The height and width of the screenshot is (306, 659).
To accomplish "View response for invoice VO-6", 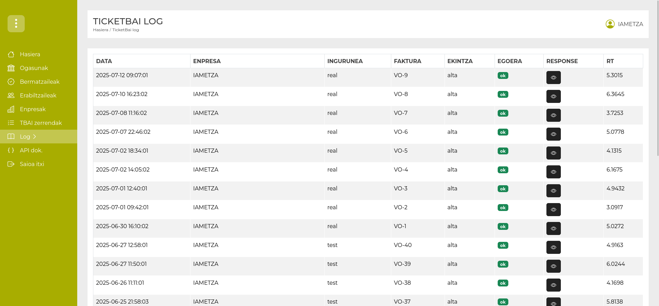I will click(x=553, y=134).
